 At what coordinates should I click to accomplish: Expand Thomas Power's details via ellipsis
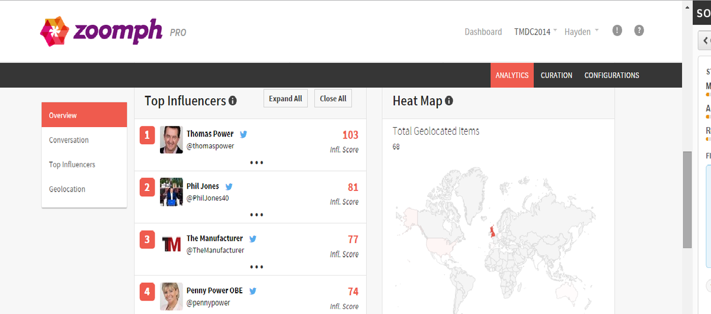point(257,163)
